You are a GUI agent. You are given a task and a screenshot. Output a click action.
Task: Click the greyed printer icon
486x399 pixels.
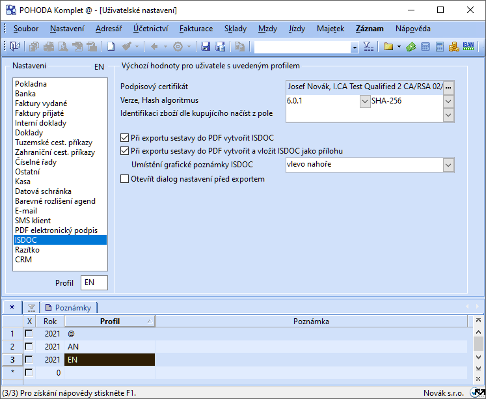click(x=49, y=46)
